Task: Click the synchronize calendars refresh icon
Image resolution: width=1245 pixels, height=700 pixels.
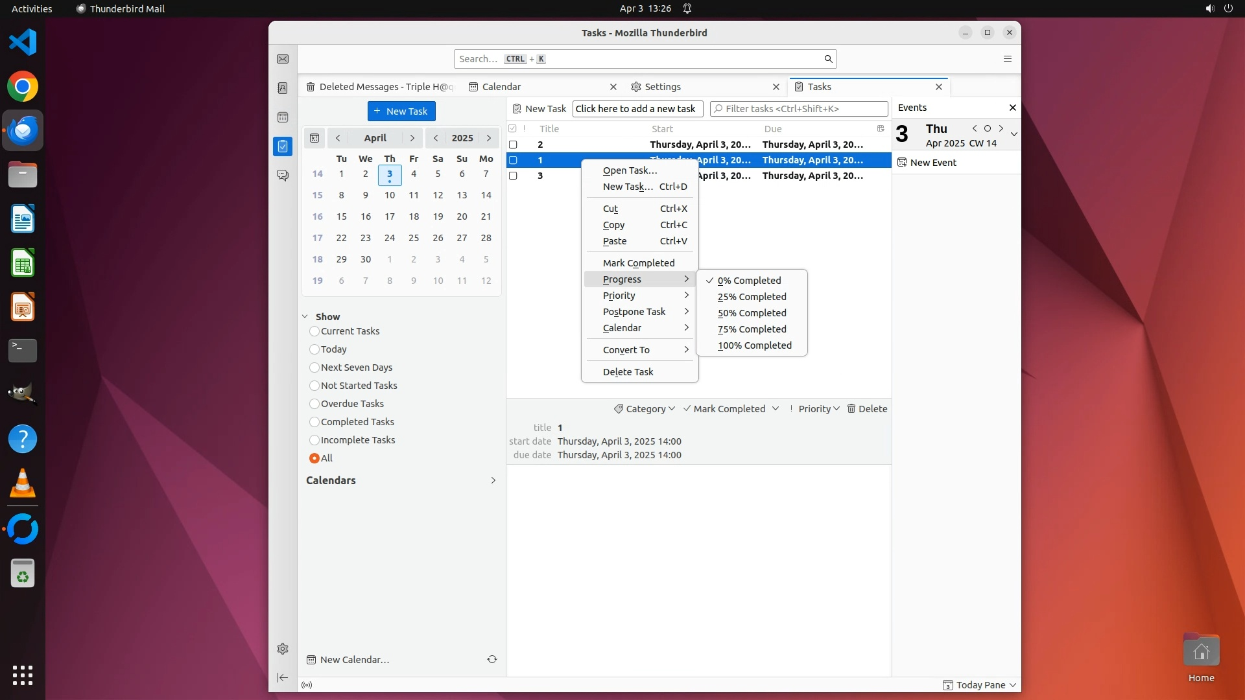Action: (x=492, y=659)
